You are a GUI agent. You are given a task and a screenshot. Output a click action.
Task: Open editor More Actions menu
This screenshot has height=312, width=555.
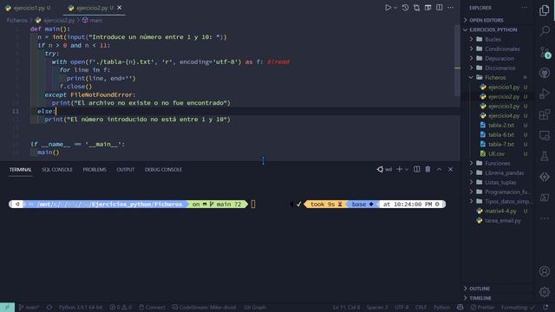(451, 8)
